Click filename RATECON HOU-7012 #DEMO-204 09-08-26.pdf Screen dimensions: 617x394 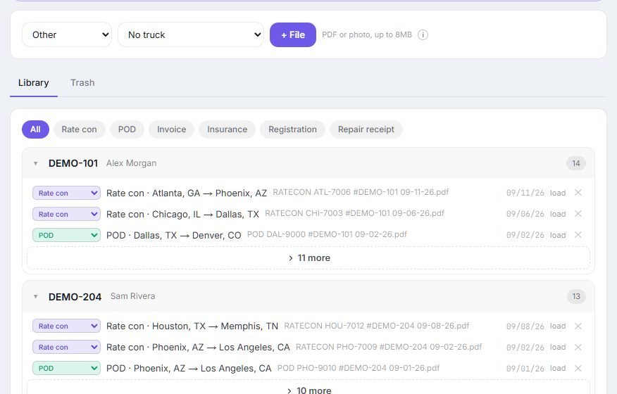377,326
